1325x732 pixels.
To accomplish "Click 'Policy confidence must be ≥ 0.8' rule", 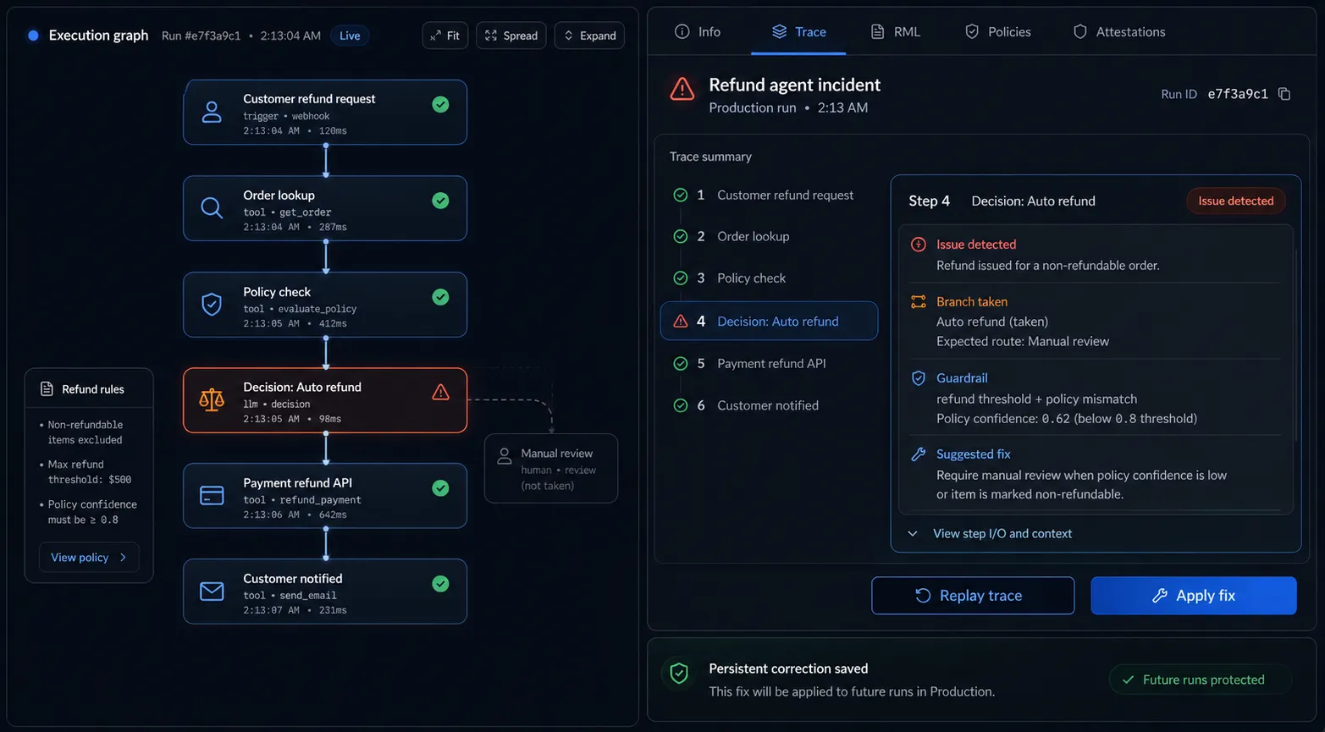I will [x=92, y=511].
